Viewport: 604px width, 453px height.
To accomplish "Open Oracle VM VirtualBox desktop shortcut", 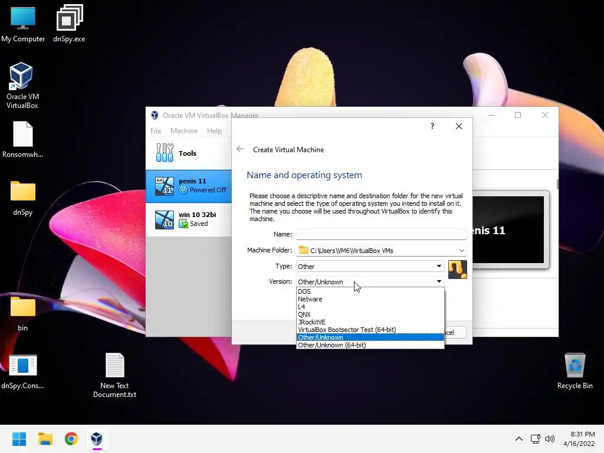I will [22, 86].
